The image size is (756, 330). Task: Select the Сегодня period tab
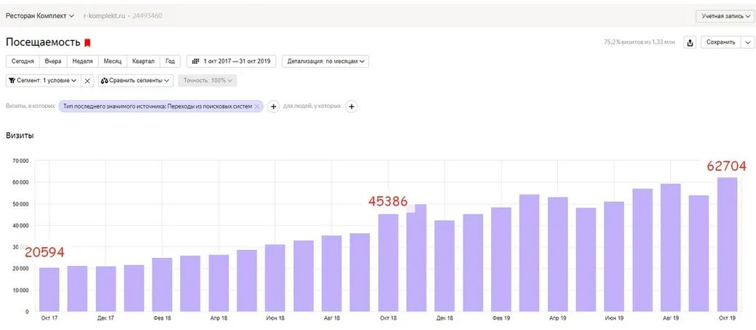(23, 61)
